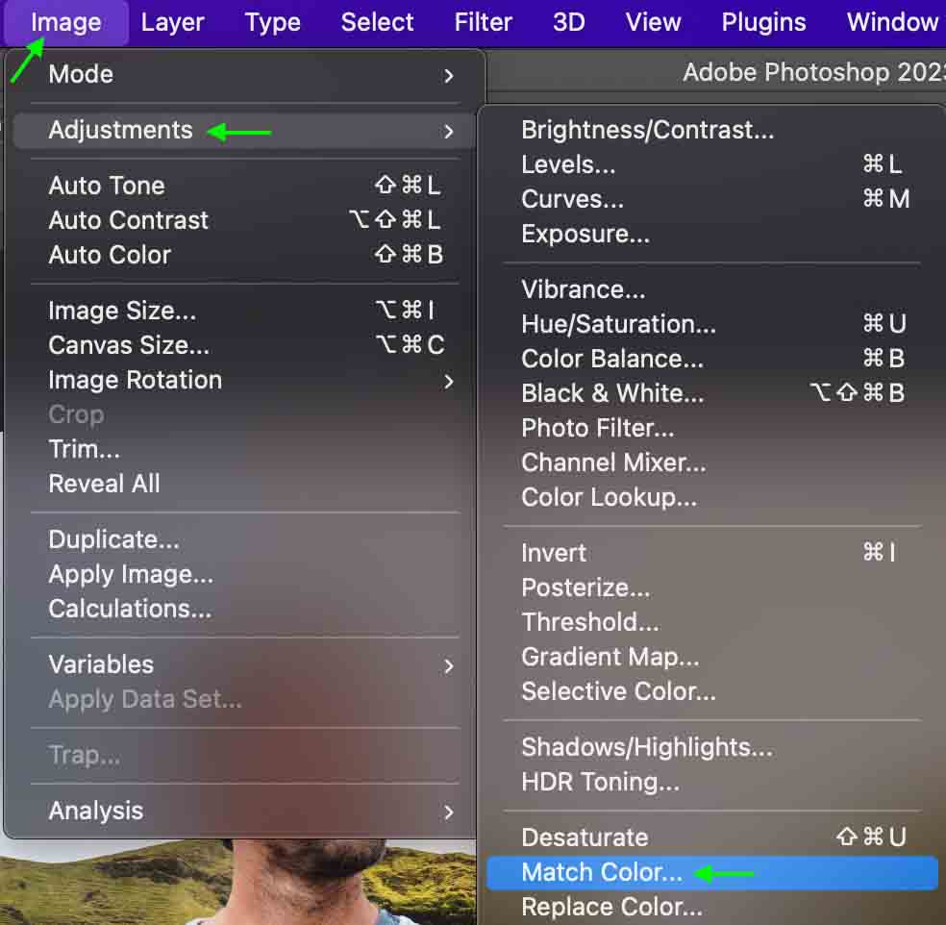Open HDR Toning dialog
Viewport: 946px width, 925px height.
click(712, 782)
